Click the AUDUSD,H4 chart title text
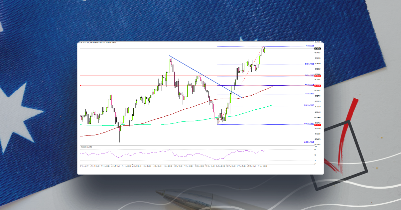The image size is (401, 210). pyautogui.click(x=87, y=43)
